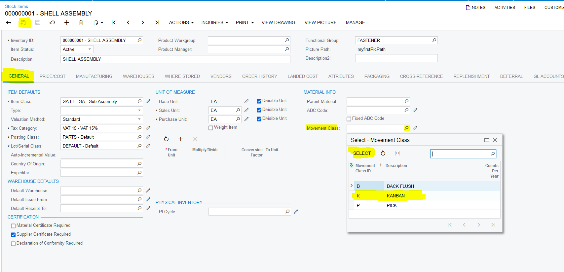Expand the Valuation Method dropdown
The width and height of the screenshot is (564, 272).
point(139,119)
